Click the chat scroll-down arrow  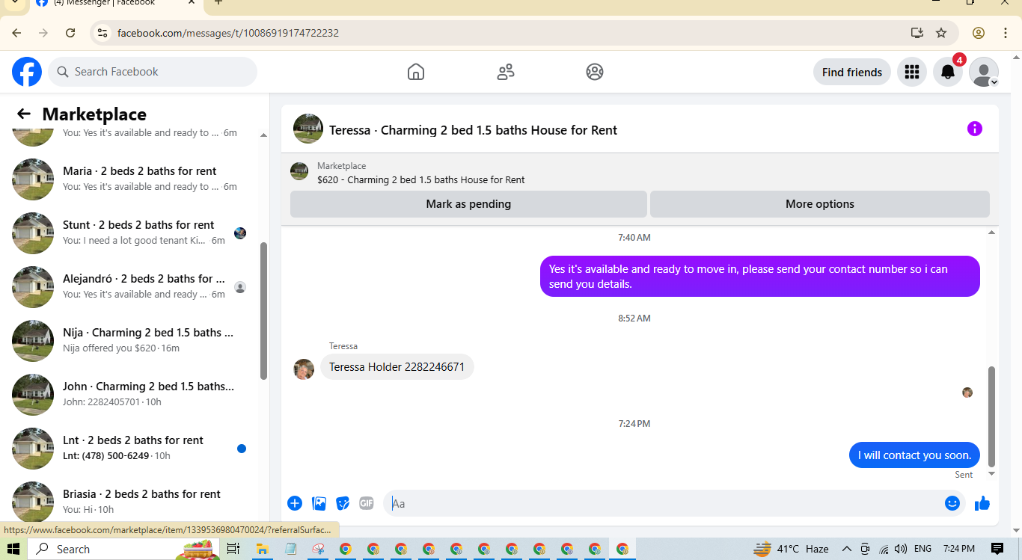click(x=992, y=474)
